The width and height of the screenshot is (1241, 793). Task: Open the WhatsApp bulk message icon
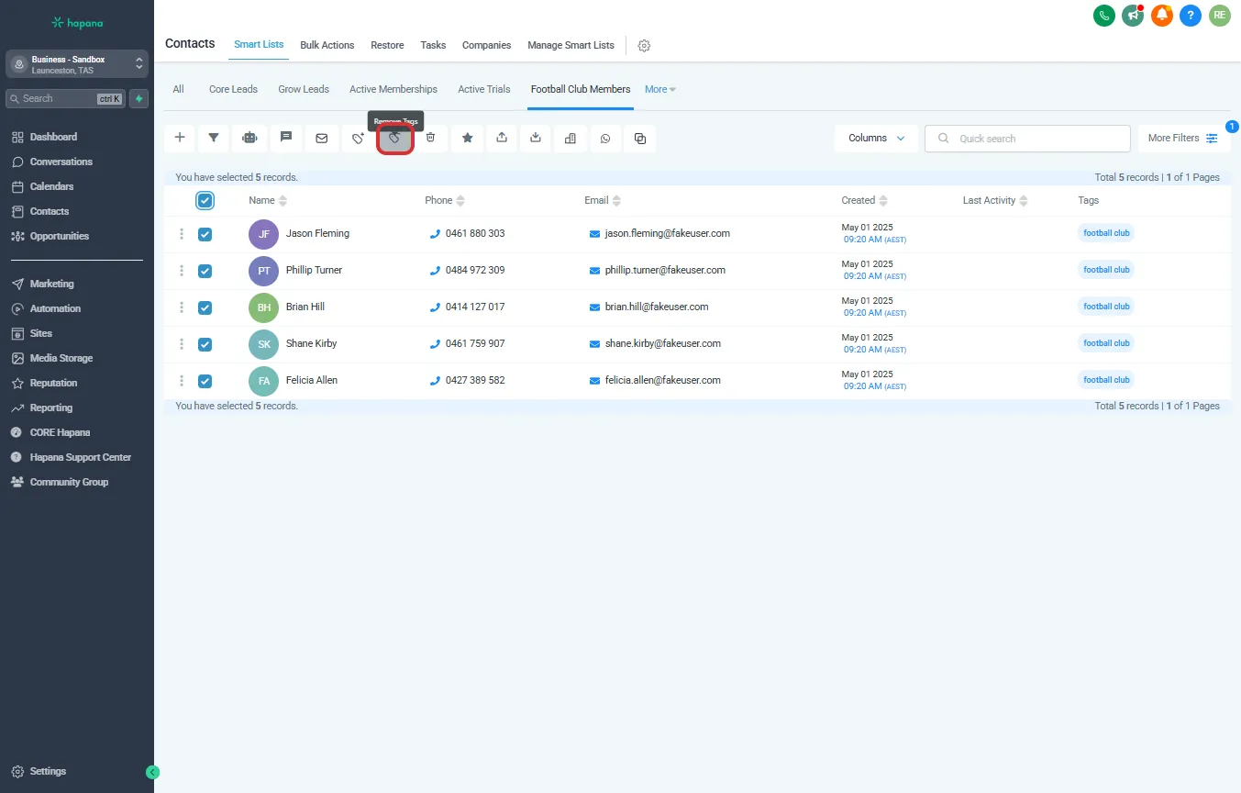605,139
